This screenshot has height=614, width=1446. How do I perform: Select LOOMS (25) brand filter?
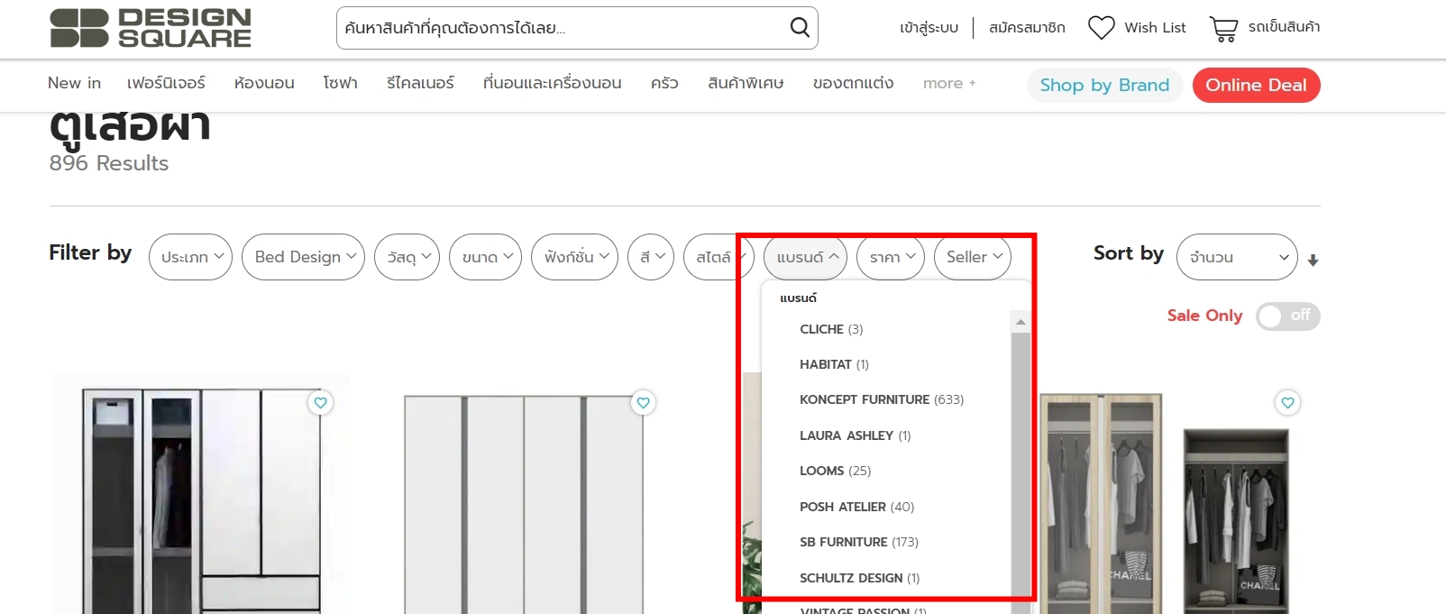(x=835, y=471)
